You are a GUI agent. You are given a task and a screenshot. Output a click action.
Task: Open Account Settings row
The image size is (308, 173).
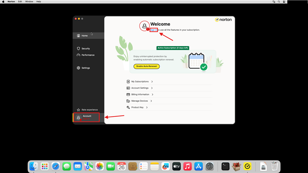169,88
